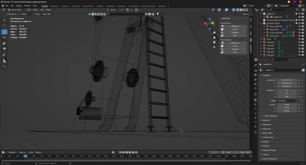
Task: Open the Global transform orientation dropdown
Action: (113, 10)
